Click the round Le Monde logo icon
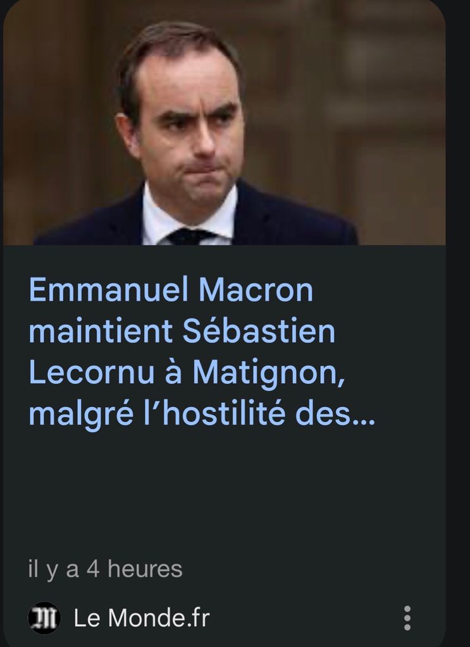Image resolution: width=470 pixels, height=647 pixels. coord(44,618)
